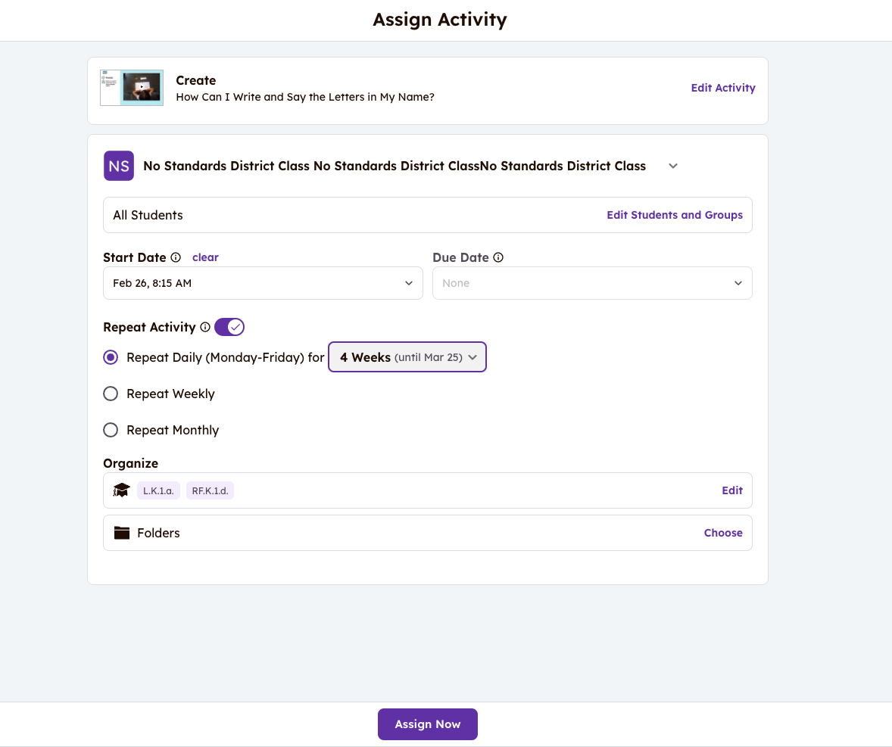Click the graduation cap standards icon
Viewport: 892px width, 747px height.
click(121, 490)
